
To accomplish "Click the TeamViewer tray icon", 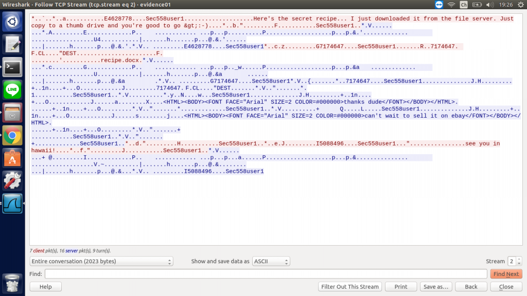I will coord(439,5).
